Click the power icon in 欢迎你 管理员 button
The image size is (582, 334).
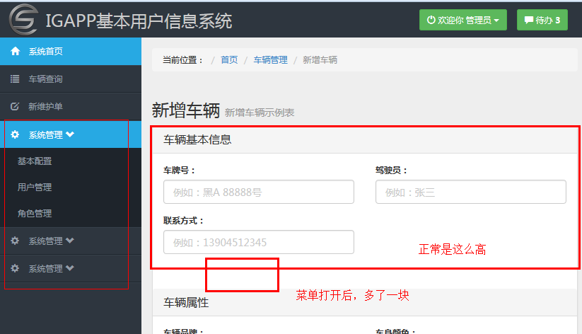tap(431, 21)
